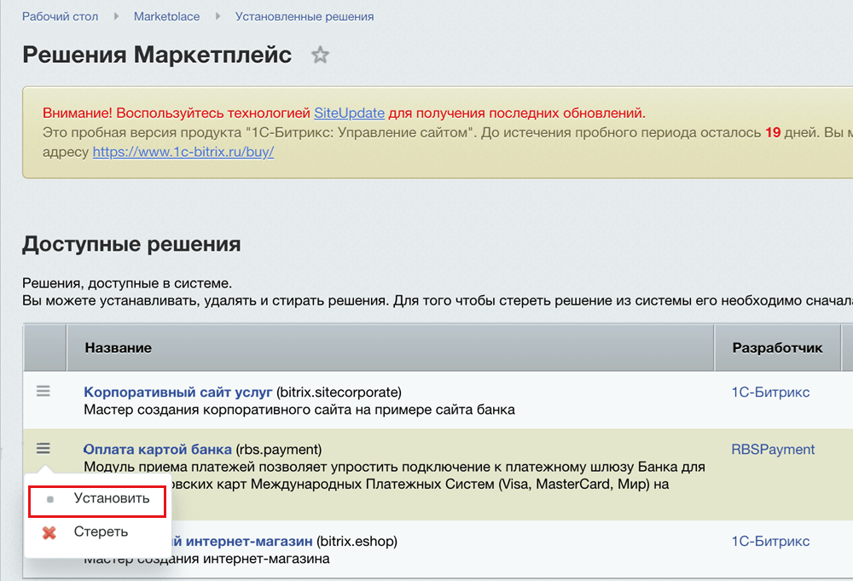Viewport: 853px width, 581px height.
Task: Open the 1c-bitrix.ru/buy URL link
Action: pos(183,152)
